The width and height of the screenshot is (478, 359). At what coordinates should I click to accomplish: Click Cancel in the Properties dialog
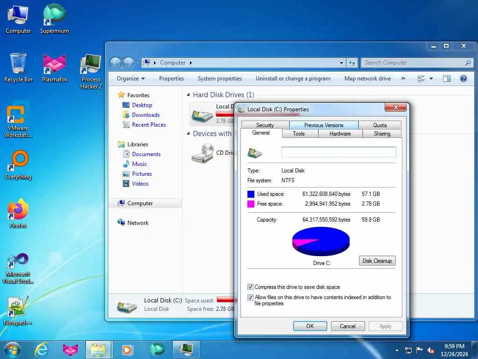348,326
